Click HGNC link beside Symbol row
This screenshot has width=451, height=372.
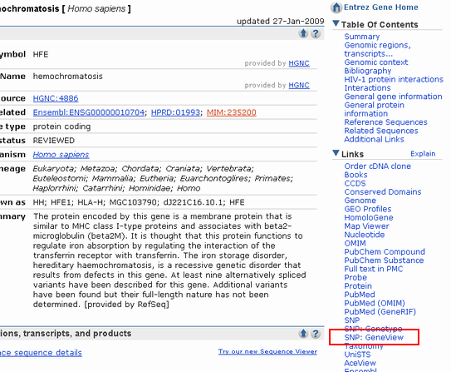pos(299,63)
